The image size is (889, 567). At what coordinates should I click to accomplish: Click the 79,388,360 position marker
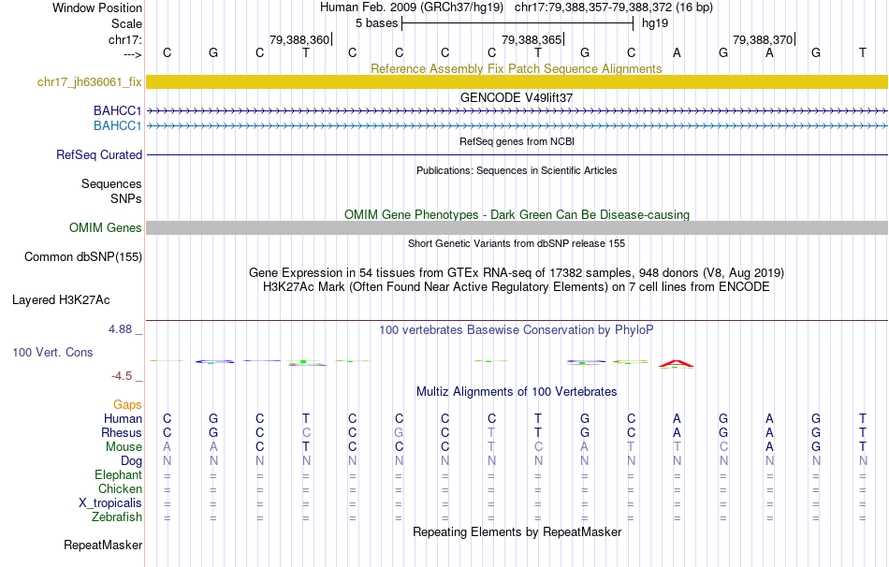[x=299, y=39]
